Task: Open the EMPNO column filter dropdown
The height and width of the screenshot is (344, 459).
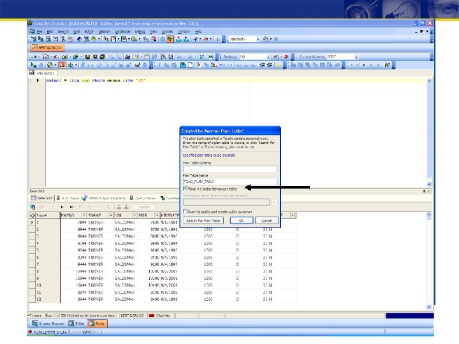Action: 84,215
